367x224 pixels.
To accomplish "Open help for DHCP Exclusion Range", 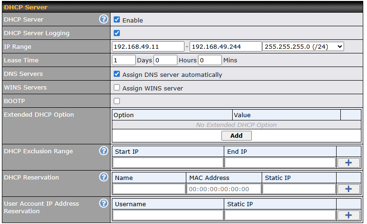I will pos(103,151).
